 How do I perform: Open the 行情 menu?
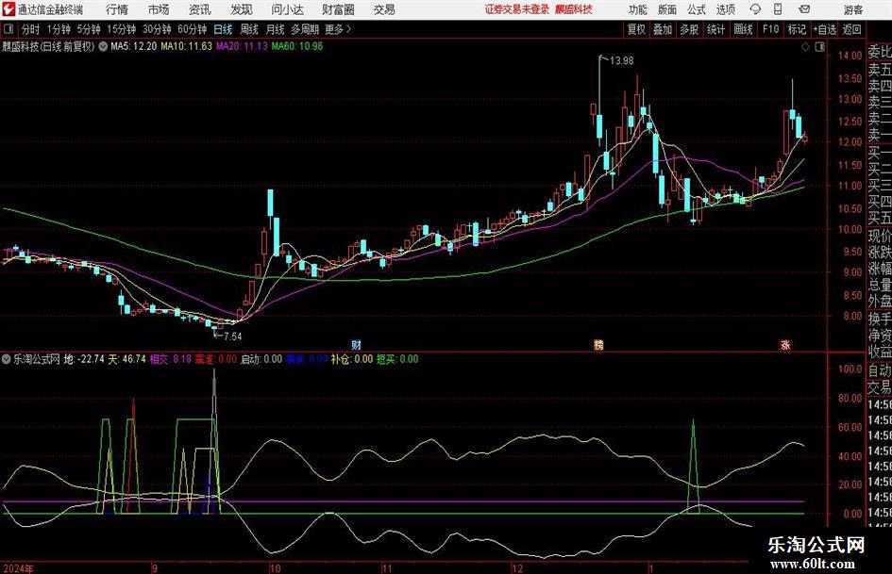(117, 9)
